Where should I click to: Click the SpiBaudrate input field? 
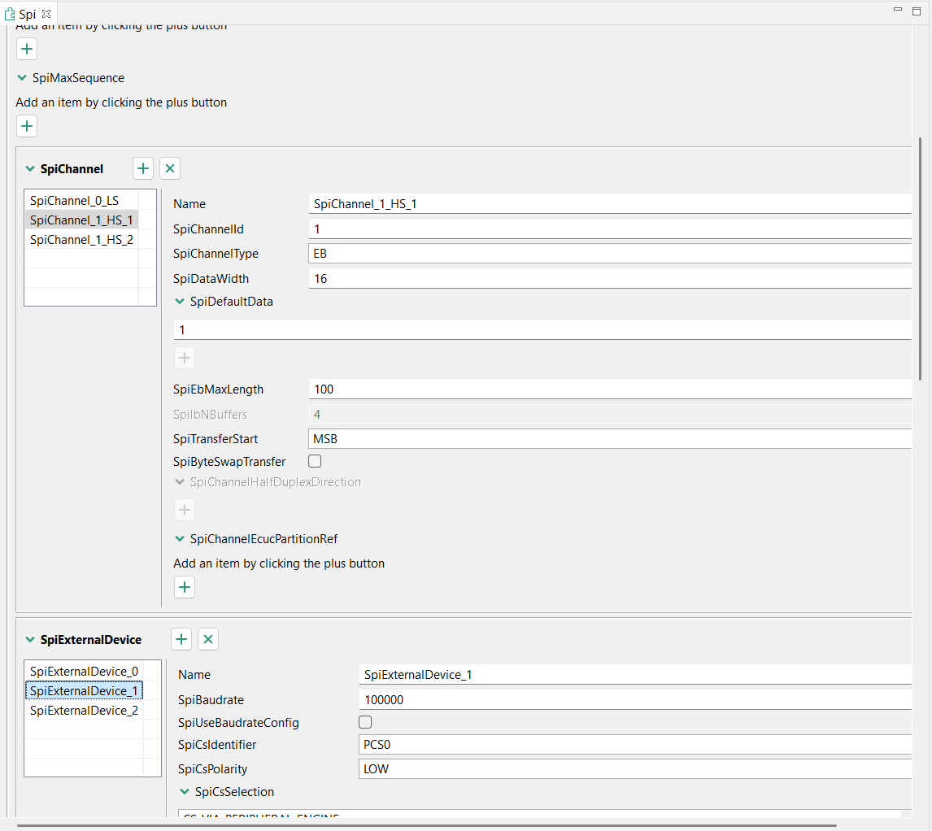point(634,699)
